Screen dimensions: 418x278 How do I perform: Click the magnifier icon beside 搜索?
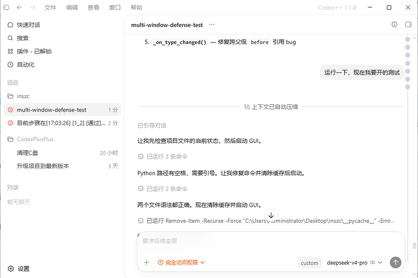coord(10,38)
